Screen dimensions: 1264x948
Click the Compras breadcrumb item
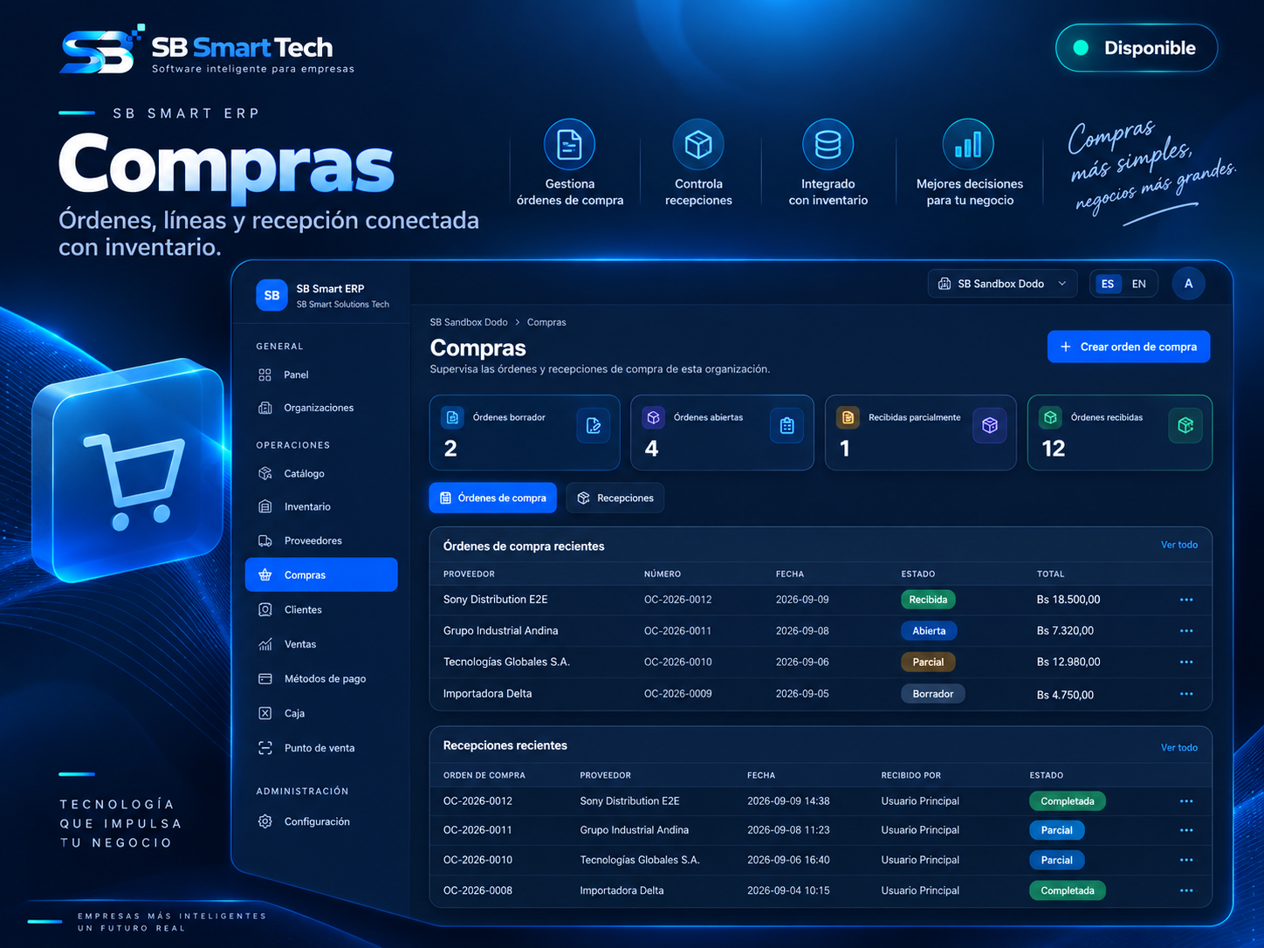546,322
